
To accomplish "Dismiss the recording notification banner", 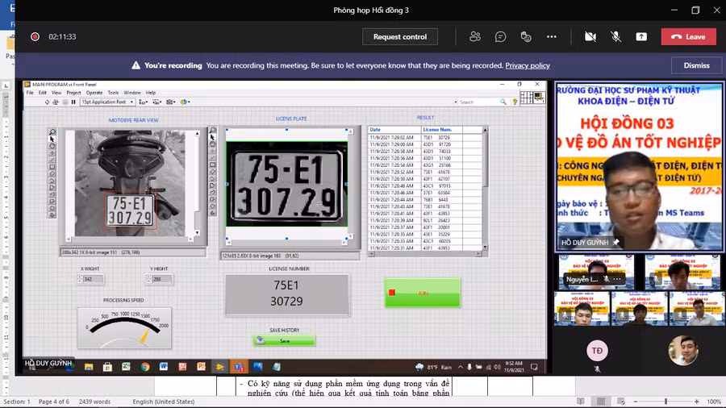I will [696, 65].
